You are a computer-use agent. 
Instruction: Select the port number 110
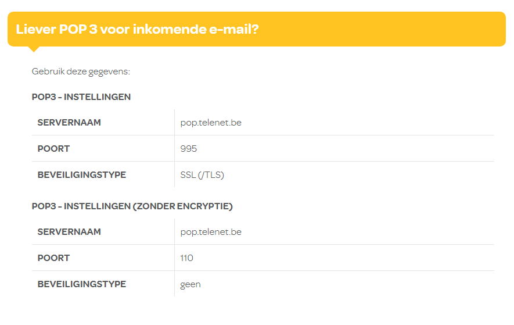[x=187, y=258]
